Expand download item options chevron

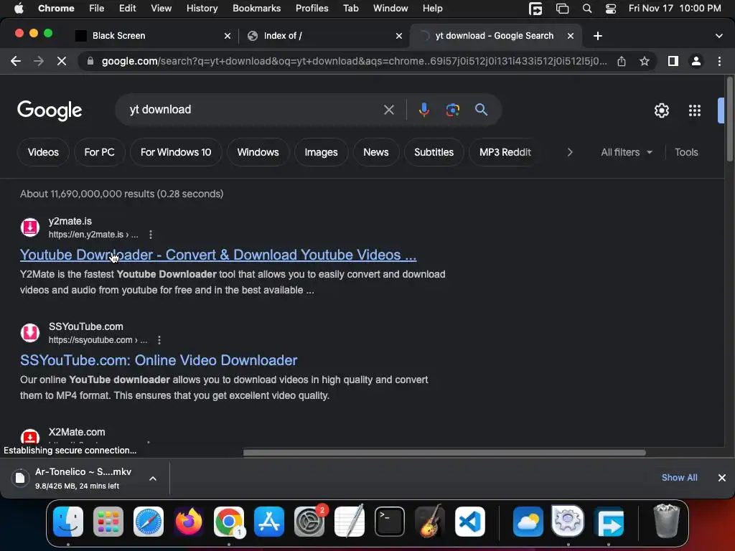pyautogui.click(x=153, y=479)
